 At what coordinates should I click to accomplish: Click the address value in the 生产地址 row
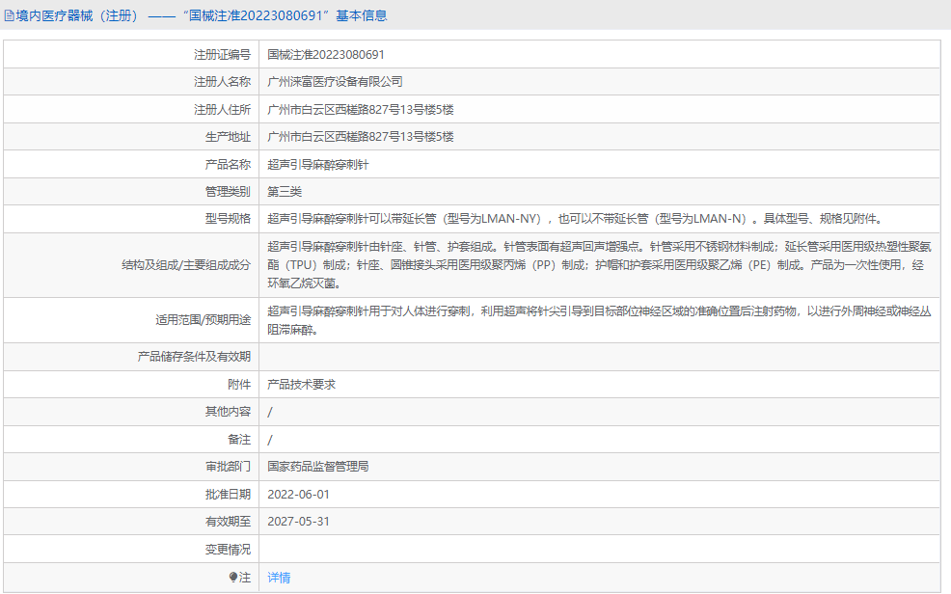pos(361,137)
